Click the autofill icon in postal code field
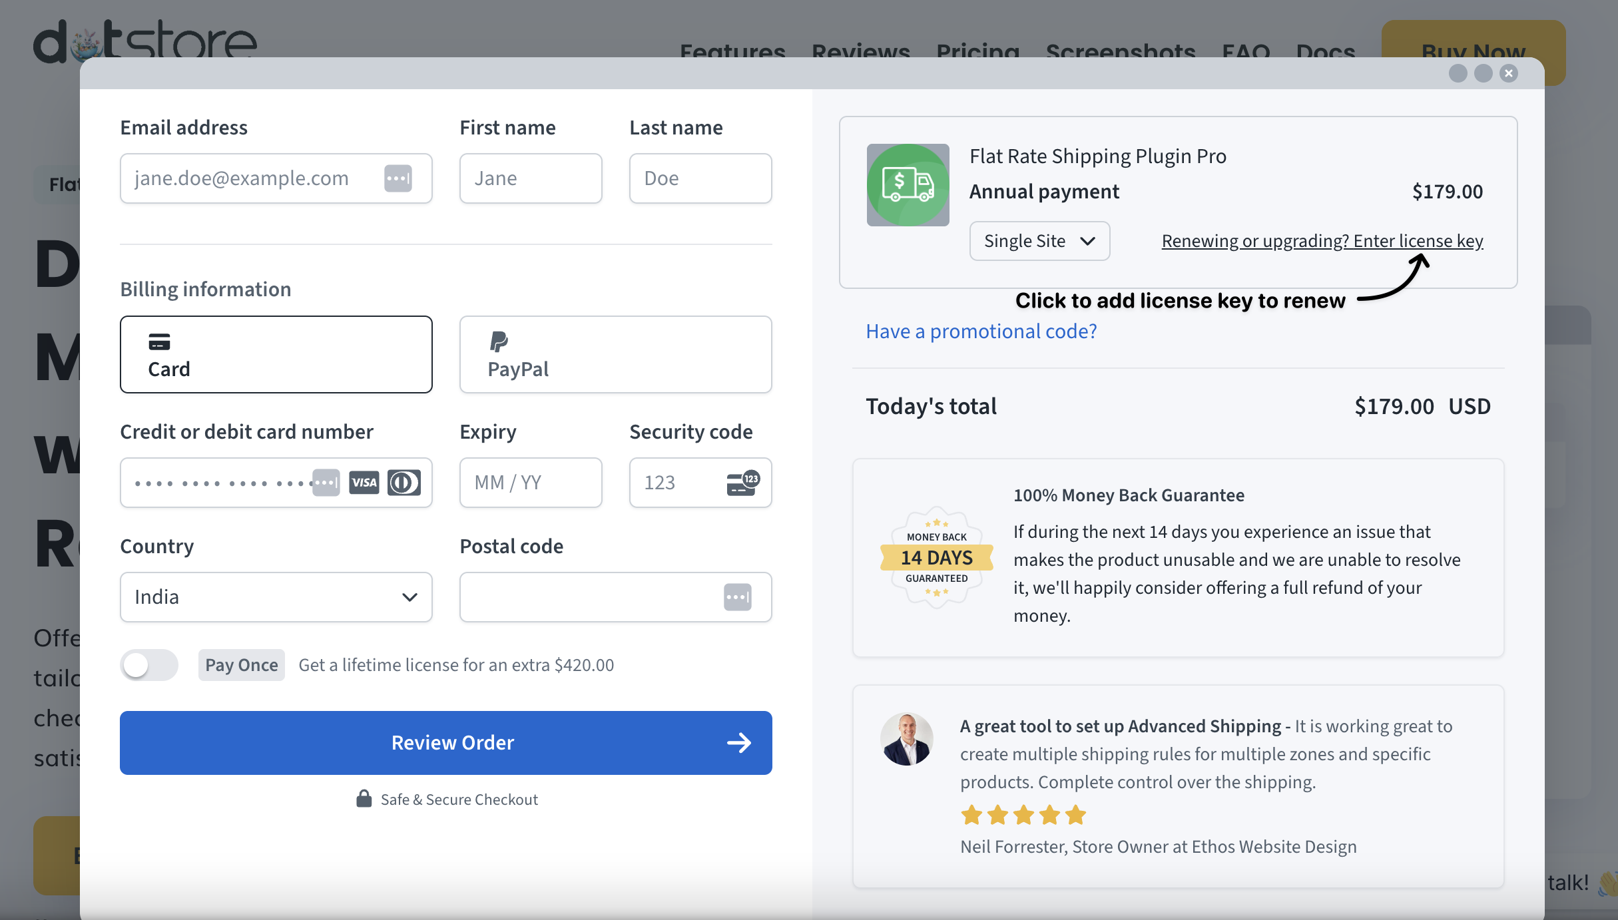The image size is (1618, 920). [x=737, y=597]
